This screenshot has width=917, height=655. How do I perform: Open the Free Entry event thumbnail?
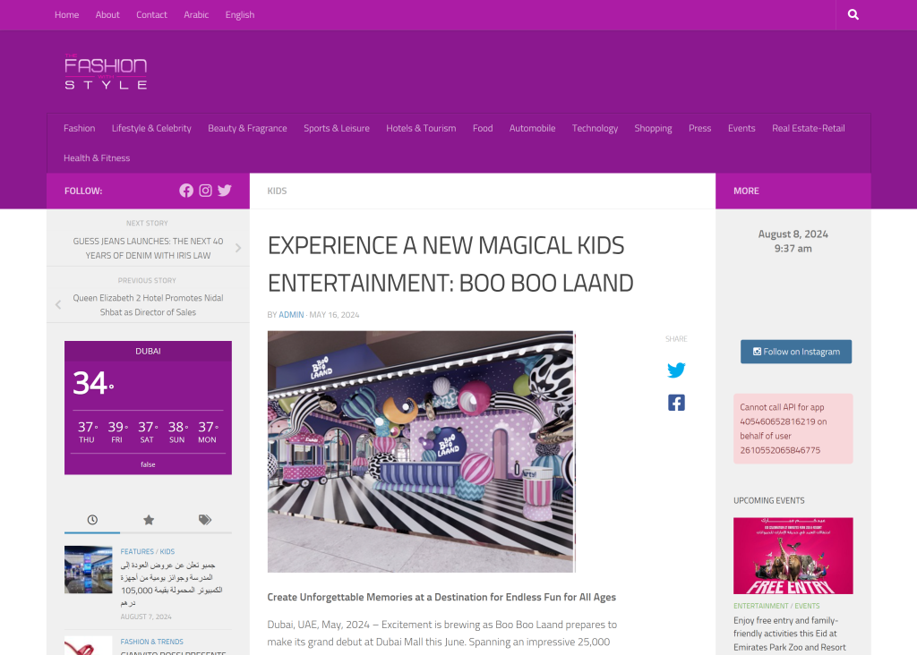793,556
